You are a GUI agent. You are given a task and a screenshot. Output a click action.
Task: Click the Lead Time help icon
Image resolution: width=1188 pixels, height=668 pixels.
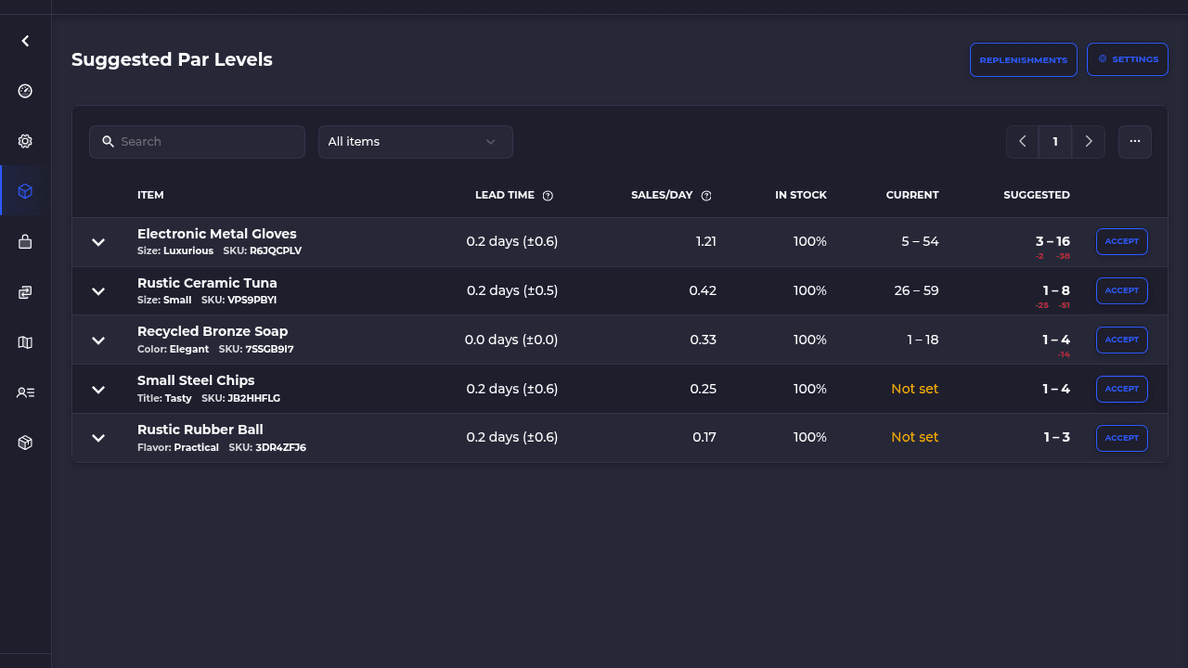pyautogui.click(x=548, y=195)
